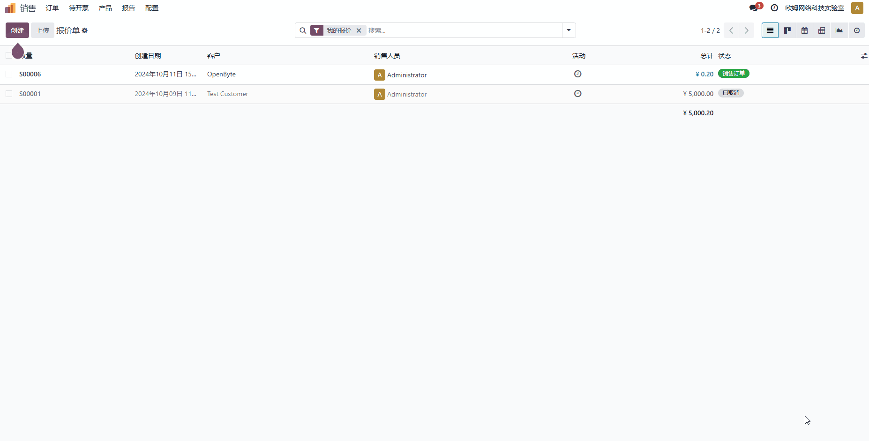This screenshot has height=441, width=869.
Task: Switch to the calendar view
Action: (805, 30)
